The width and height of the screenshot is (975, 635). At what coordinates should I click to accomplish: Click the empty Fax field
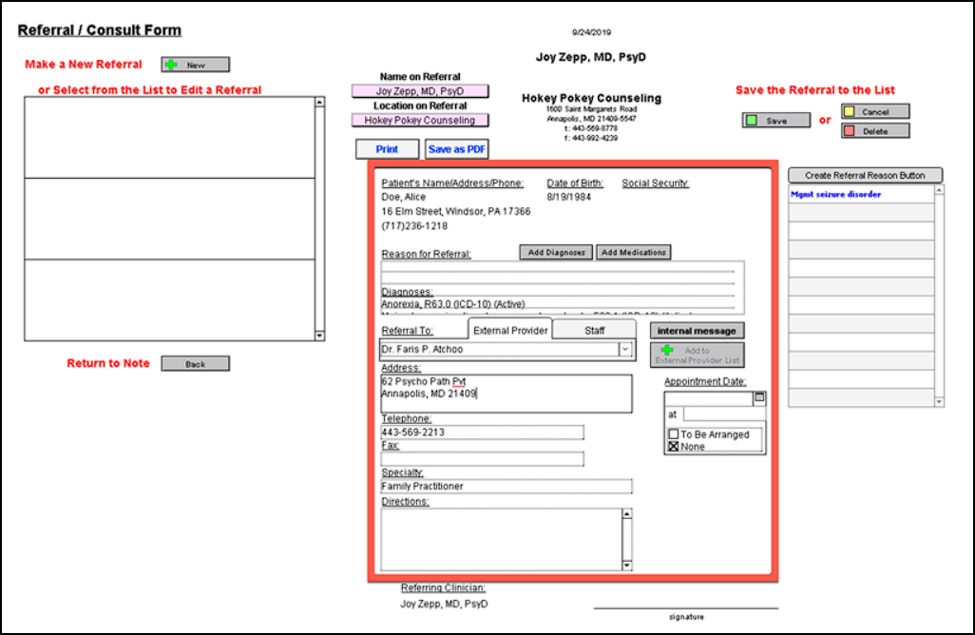(482, 459)
